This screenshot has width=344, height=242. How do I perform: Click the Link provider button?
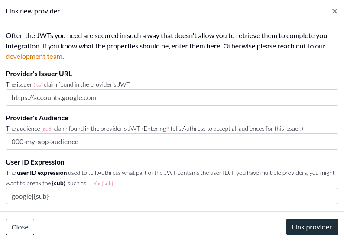pos(312,227)
